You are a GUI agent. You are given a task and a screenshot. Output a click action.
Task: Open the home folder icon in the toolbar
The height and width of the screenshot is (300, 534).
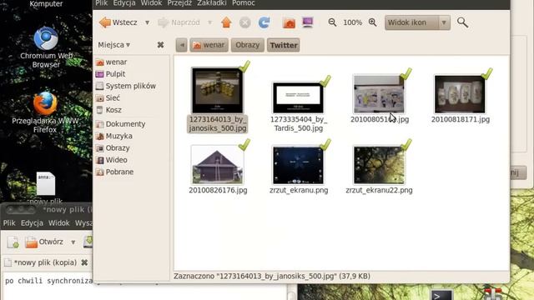click(x=289, y=22)
